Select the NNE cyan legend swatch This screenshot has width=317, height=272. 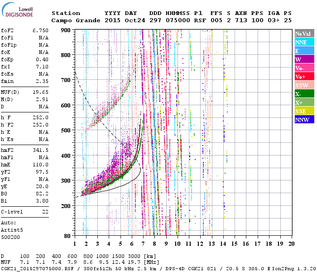coord(304,42)
